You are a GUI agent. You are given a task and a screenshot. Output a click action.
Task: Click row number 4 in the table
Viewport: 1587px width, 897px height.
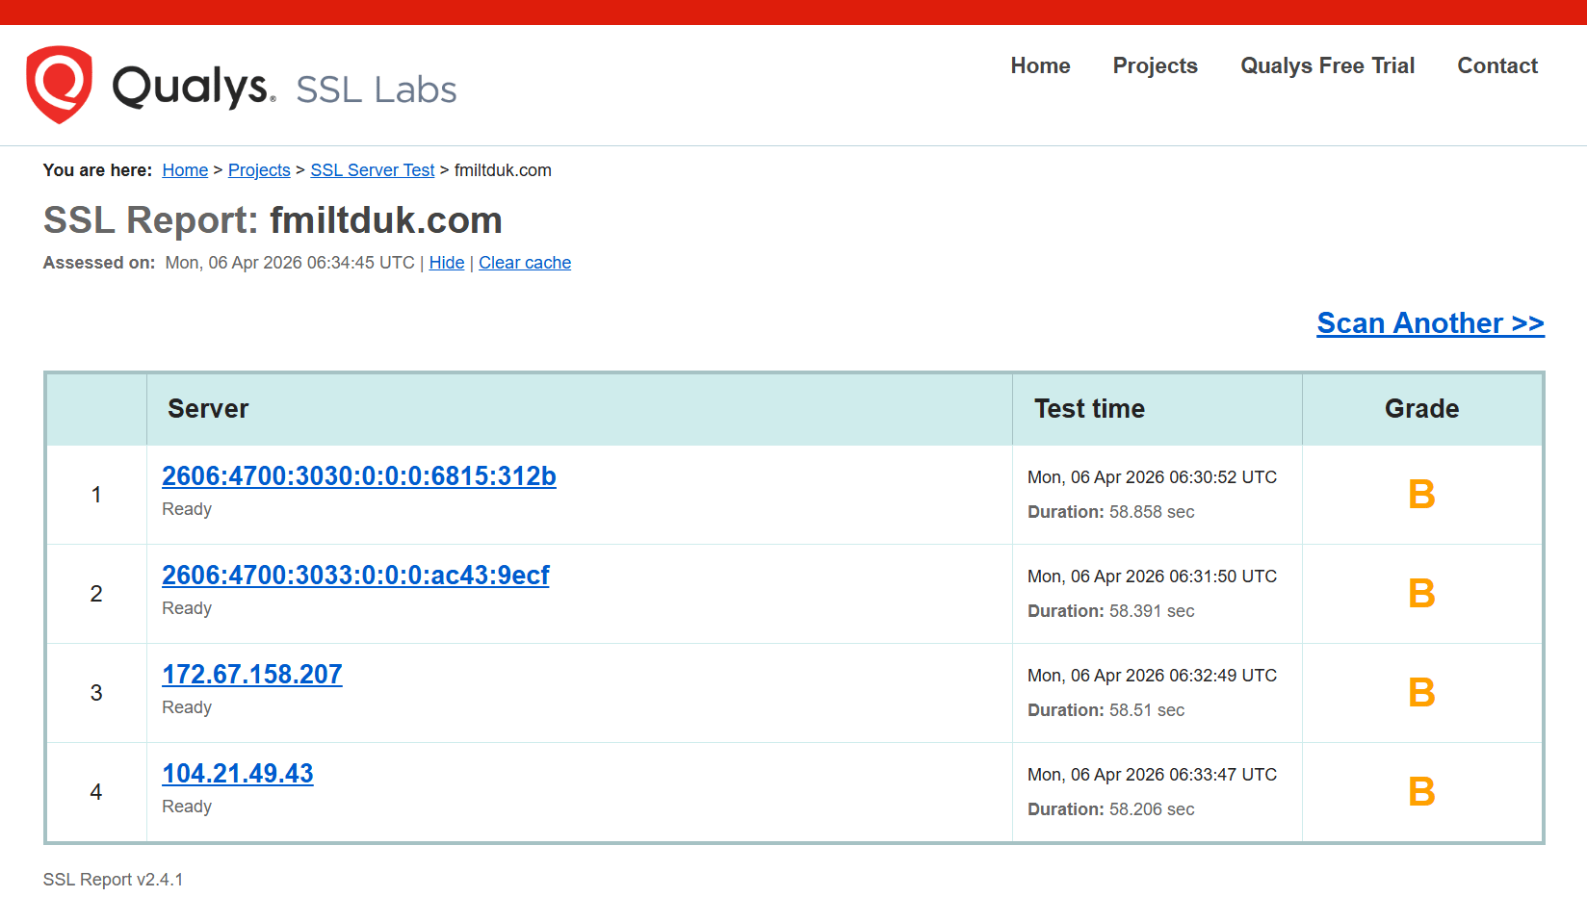tap(96, 792)
